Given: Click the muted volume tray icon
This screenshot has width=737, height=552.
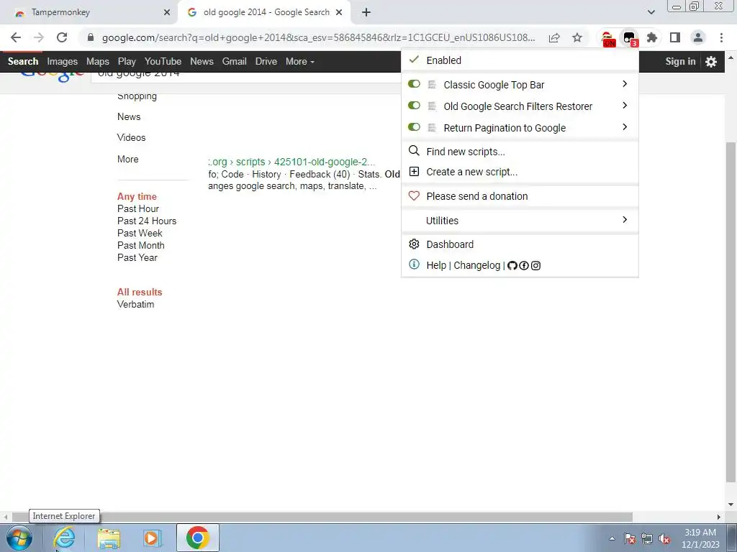Looking at the screenshot, I should [x=664, y=539].
